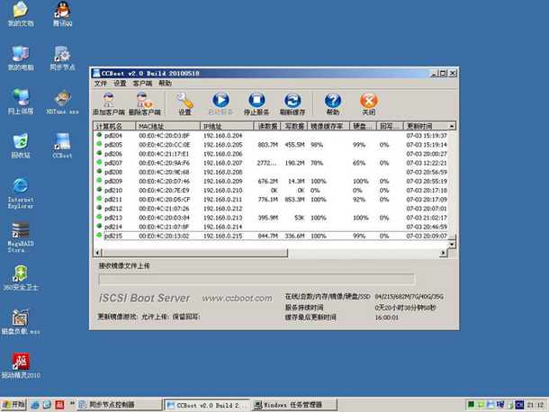Select client row pdl214

272,227
